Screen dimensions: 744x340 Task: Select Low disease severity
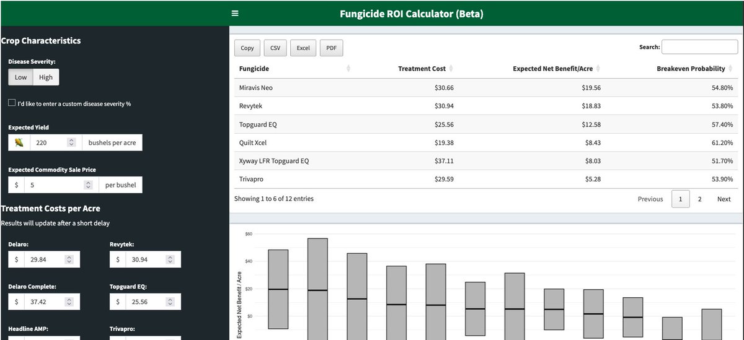click(21, 77)
